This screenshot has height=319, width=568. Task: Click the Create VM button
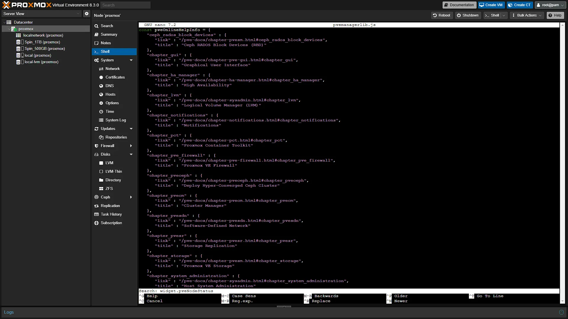point(491,5)
